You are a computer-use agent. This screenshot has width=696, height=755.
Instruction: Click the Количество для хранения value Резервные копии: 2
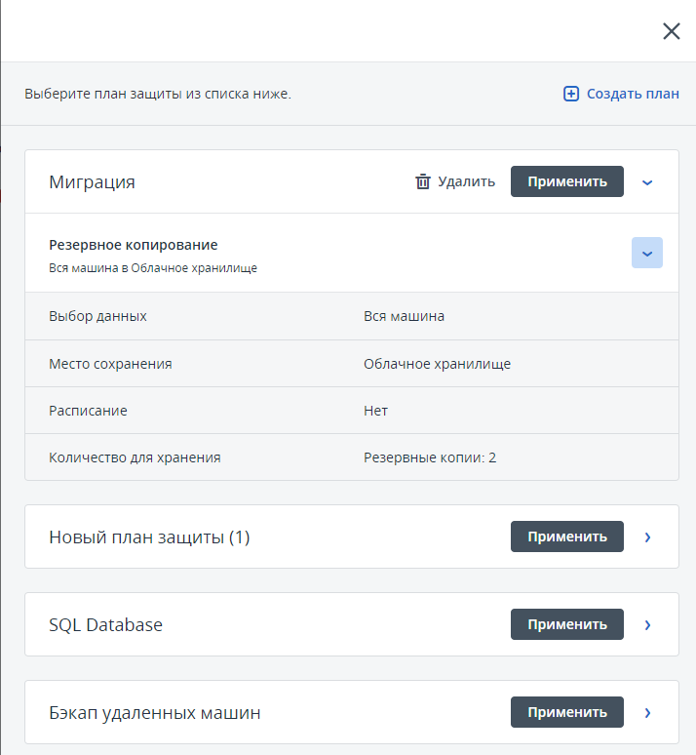429,457
